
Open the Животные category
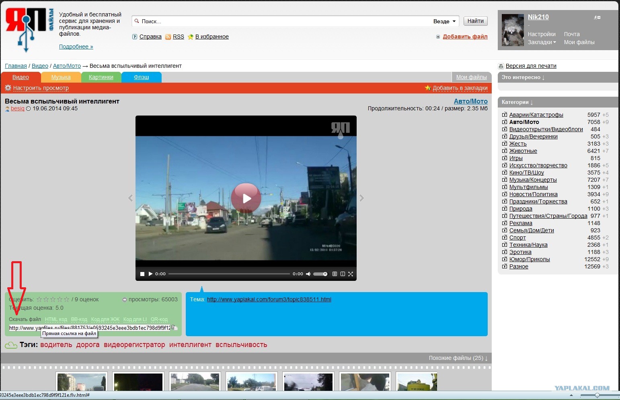pos(523,151)
